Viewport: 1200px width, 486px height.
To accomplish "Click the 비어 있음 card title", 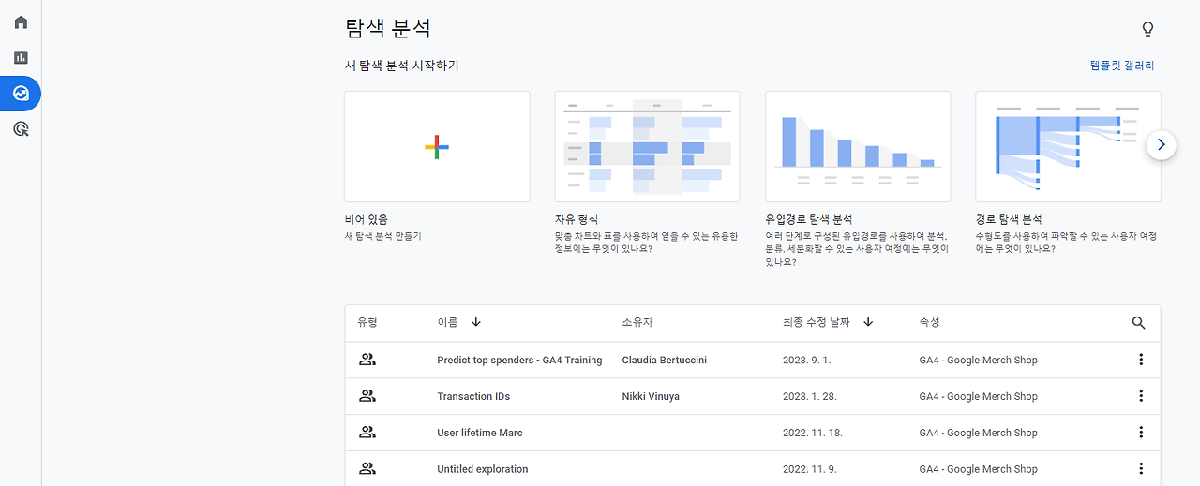I will [367, 219].
